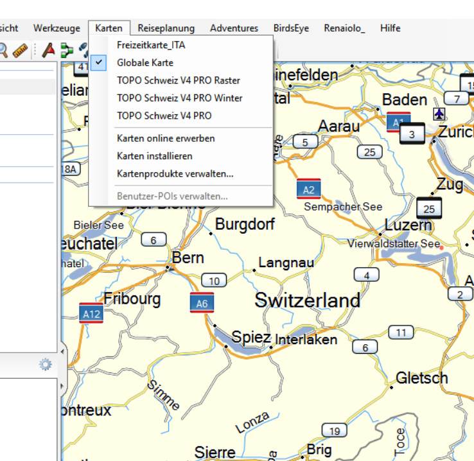Activate TOPO Schweiz V4 PRO Raster
This screenshot has height=461, width=474.
tap(179, 80)
